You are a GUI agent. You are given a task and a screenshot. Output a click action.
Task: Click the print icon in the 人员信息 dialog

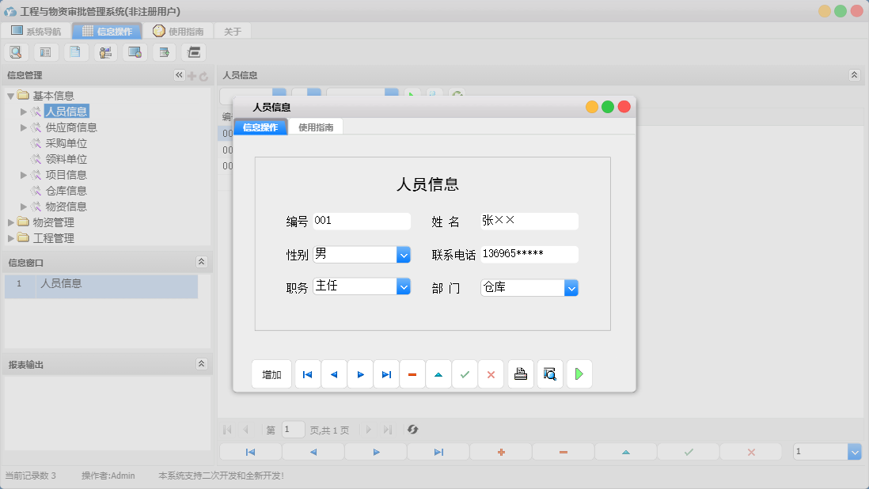[x=520, y=373]
